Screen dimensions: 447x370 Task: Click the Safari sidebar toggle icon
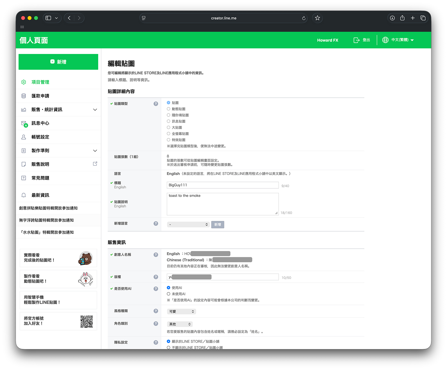(x=48, y=18)
